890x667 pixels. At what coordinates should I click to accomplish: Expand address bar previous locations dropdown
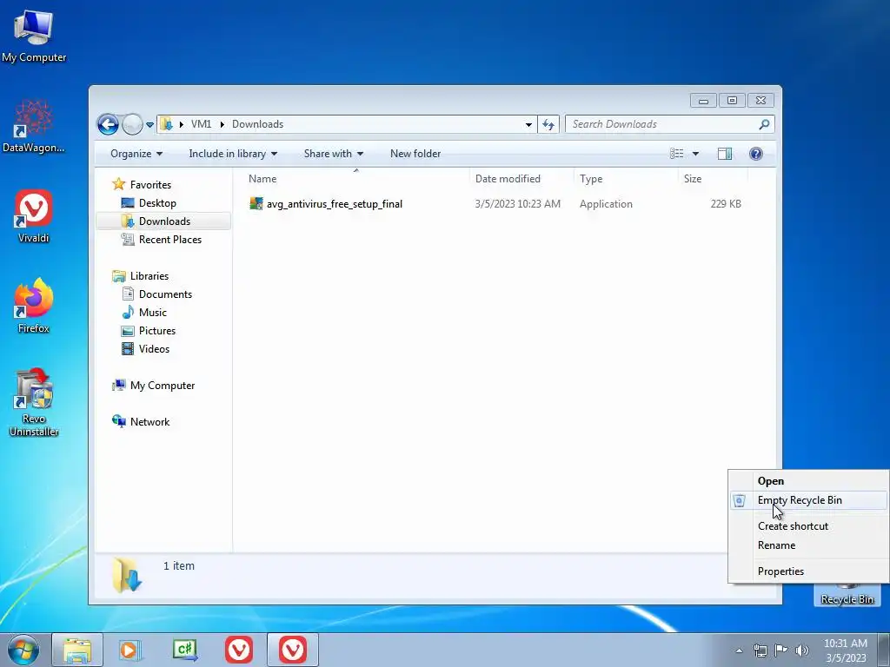pos(528,124)
